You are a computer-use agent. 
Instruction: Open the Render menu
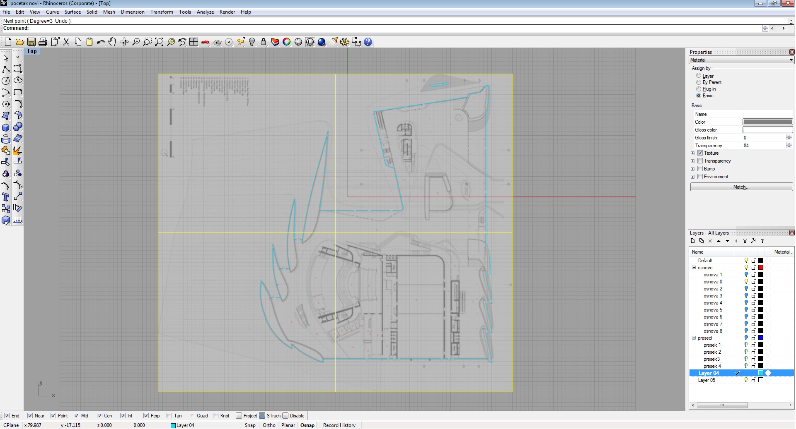tap(227, 12)
